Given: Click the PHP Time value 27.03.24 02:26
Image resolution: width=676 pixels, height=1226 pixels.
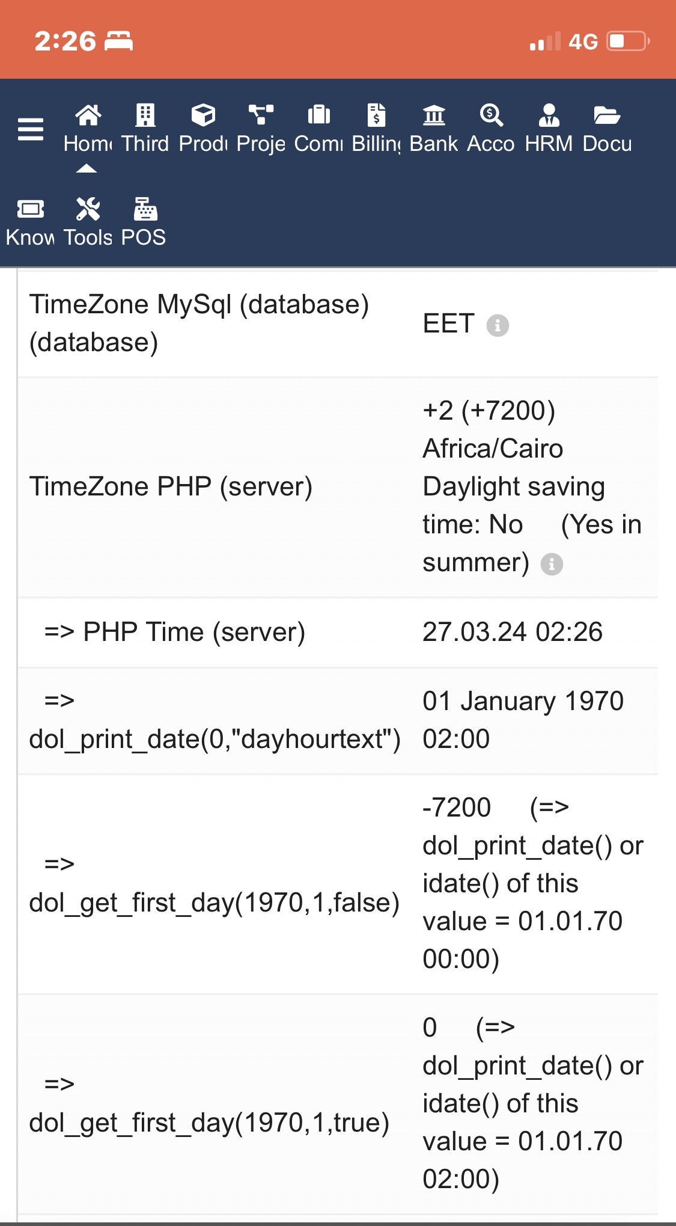Looking at the screenshot, I should click(x=512, y=632).
